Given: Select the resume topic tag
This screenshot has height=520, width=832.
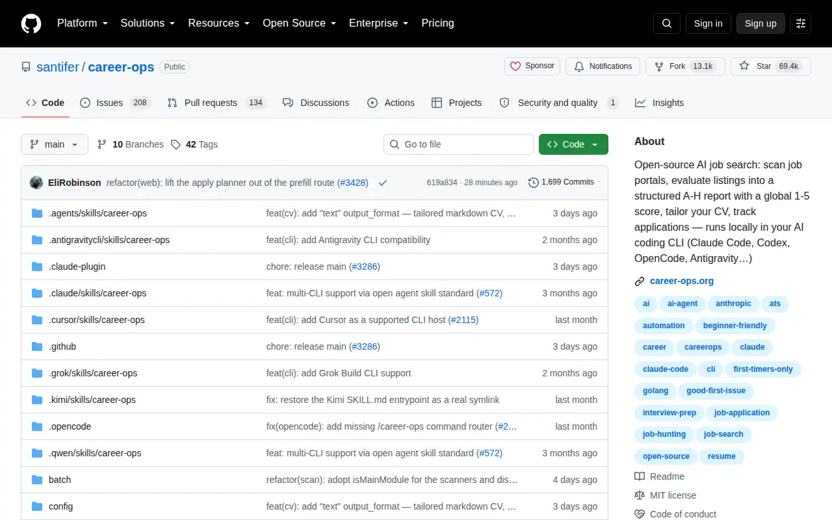Looking at the screenshot, I should [x=721, y=456].
